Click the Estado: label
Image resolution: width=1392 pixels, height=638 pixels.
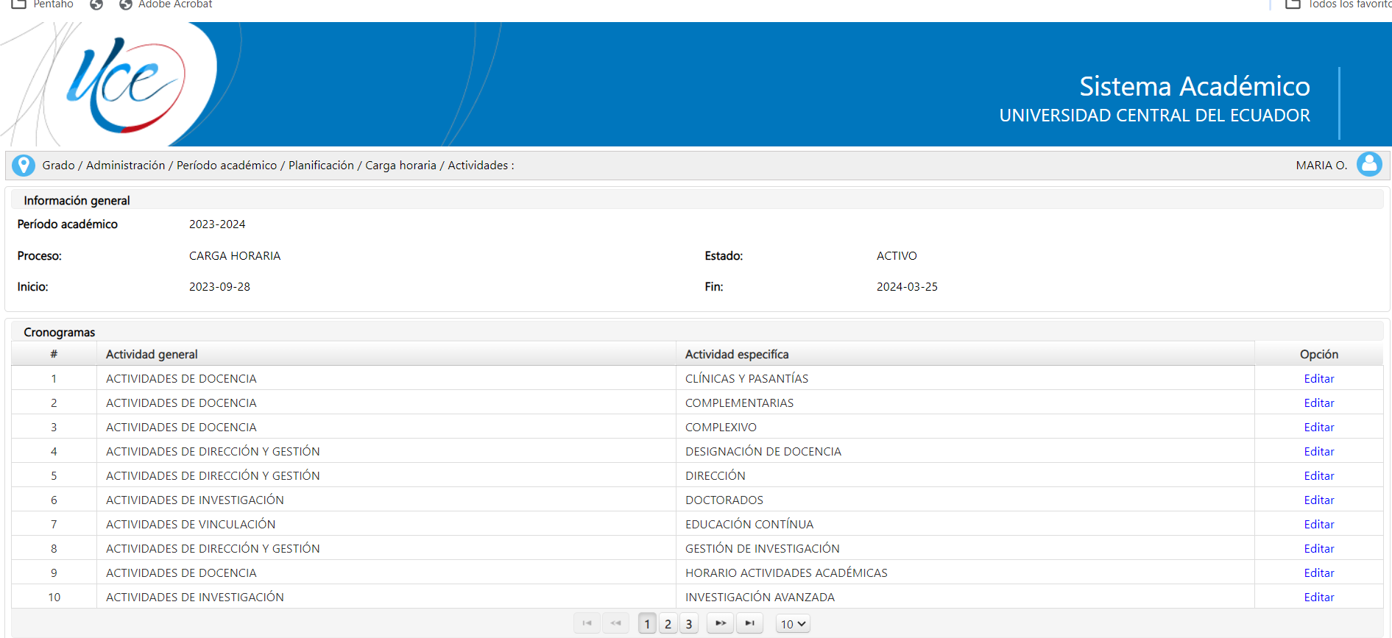[724, 255]
